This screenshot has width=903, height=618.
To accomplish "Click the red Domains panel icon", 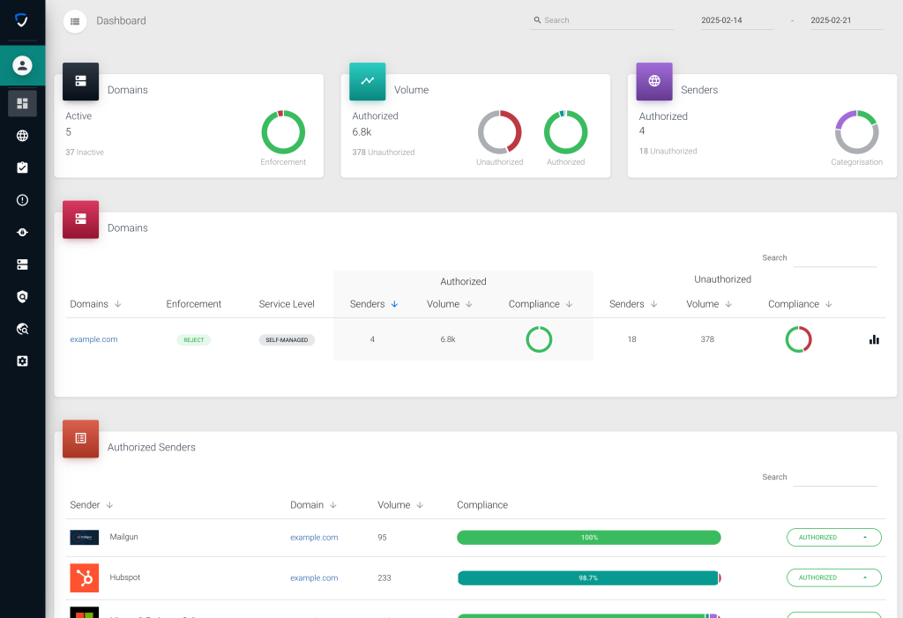I will click(80, 220).
